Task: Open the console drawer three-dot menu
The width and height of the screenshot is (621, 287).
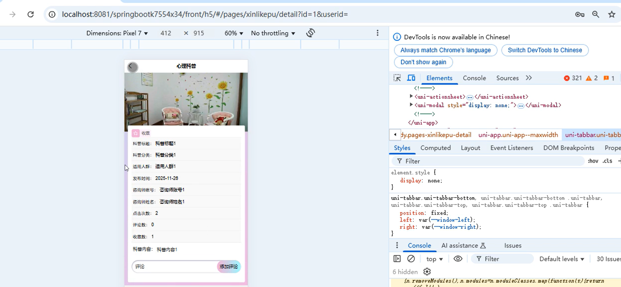Action: pos(397,245)
